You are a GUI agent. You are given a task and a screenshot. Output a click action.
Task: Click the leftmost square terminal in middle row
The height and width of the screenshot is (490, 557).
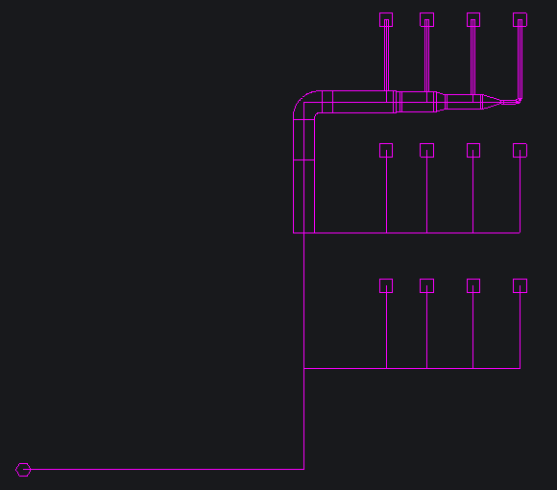[386, 150]
